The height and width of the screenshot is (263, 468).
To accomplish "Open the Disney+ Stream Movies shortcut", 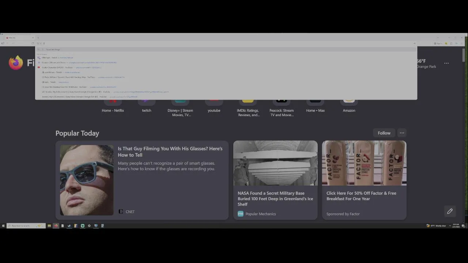I will click(x=180, y=108).
